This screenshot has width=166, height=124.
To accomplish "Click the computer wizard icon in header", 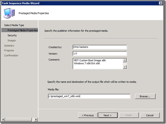I will [9, 13].
